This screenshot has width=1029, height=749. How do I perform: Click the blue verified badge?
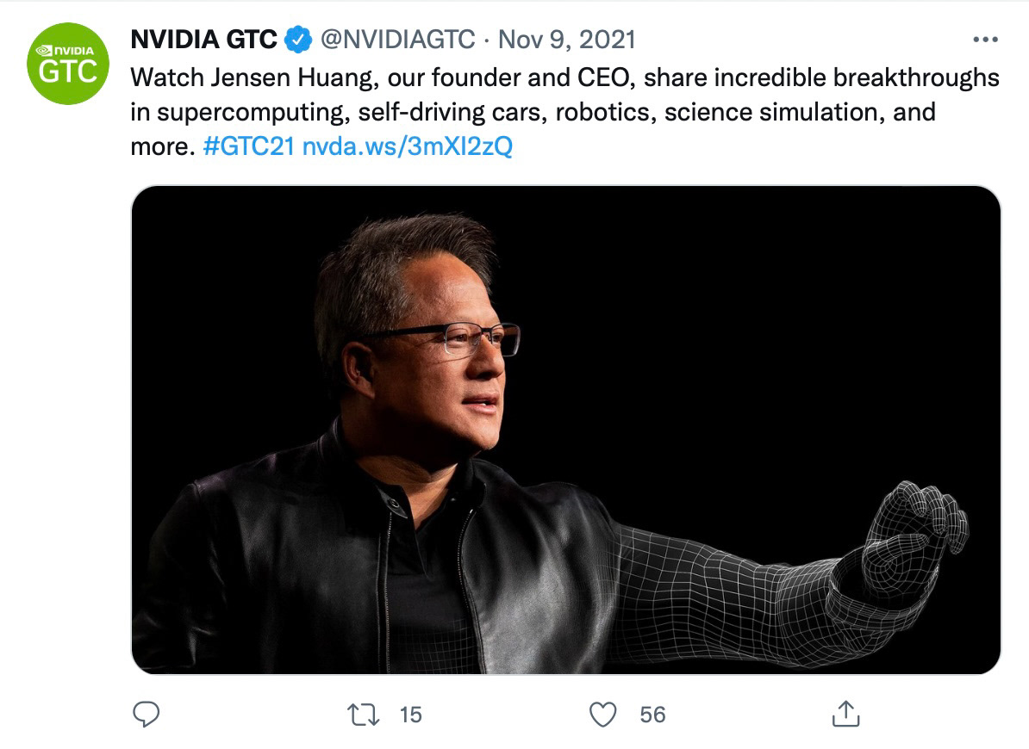click(298, 40)
